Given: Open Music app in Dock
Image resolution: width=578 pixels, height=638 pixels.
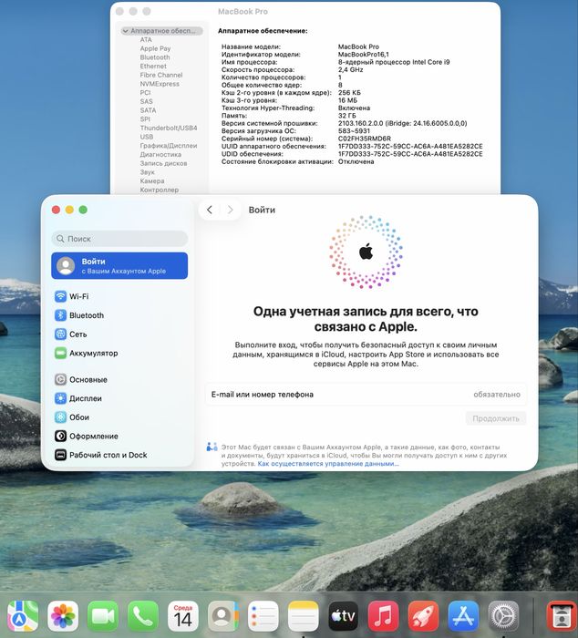Looking at the screenshot, I should pos(384,616).
